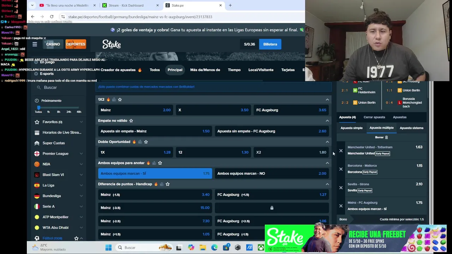Switch the bet slip to Apuesta sistema
452x254 pixels.
[x=411, y=128]
